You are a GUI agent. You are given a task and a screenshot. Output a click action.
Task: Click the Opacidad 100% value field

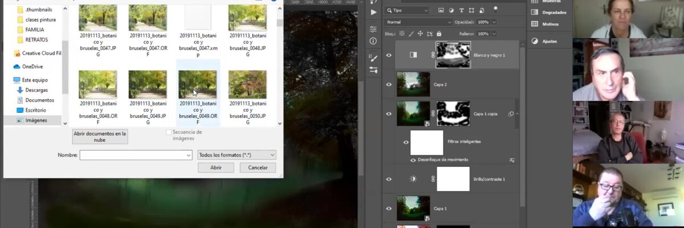483,22
